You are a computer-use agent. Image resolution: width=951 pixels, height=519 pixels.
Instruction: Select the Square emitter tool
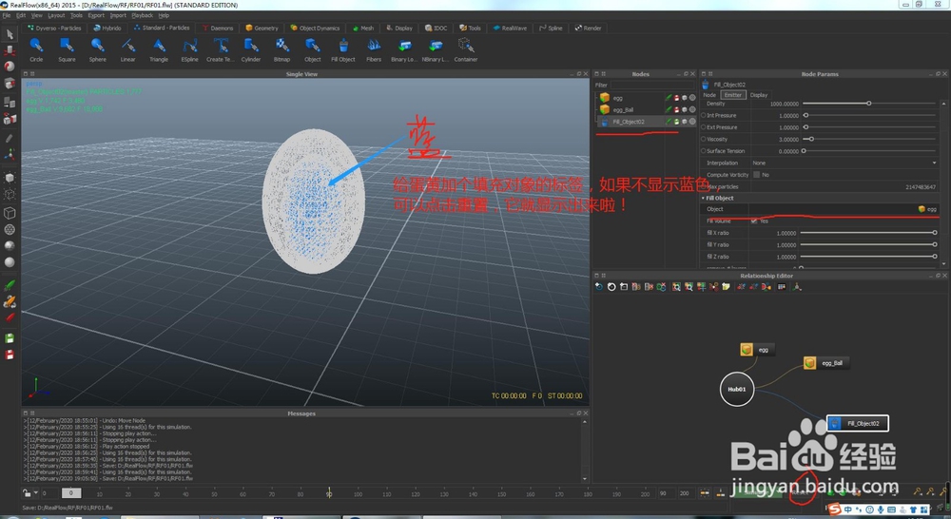(67, 49)
